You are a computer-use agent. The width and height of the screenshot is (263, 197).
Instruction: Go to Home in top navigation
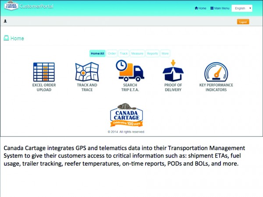200,8
